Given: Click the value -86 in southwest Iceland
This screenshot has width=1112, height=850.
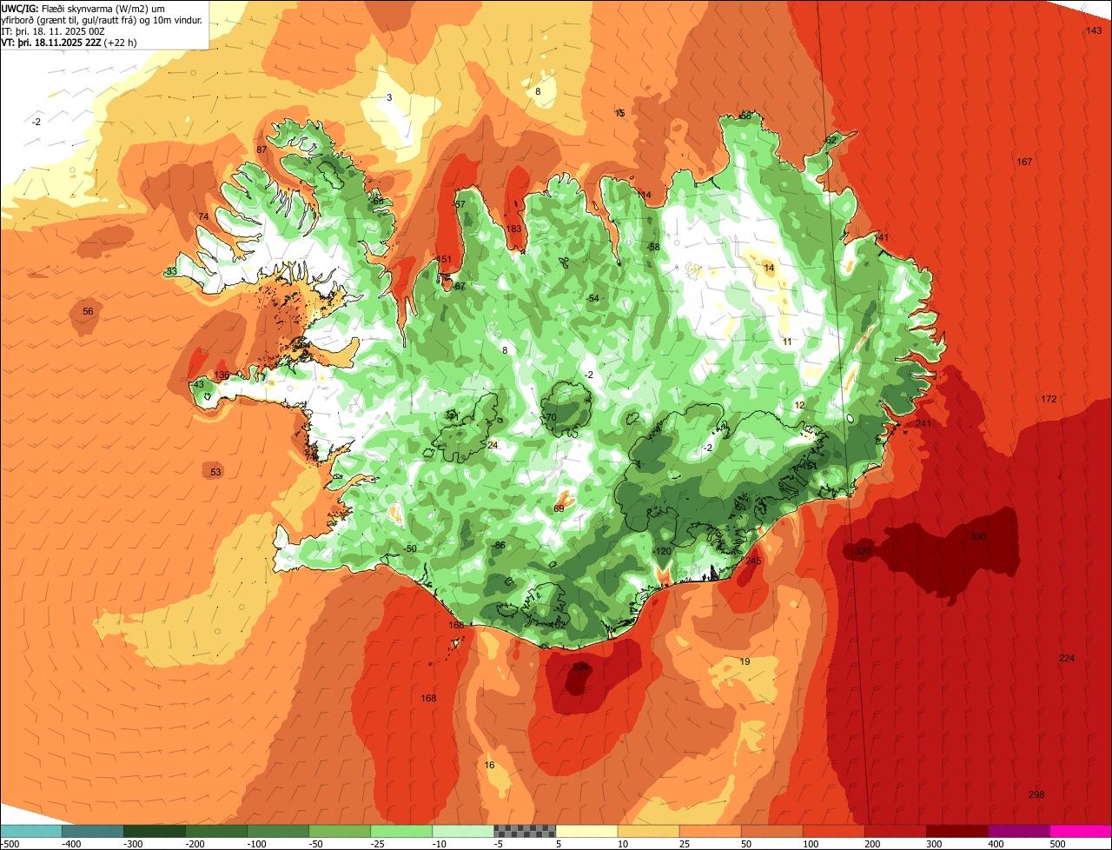Looking at the screenshot, I should [x=499, y=545].
